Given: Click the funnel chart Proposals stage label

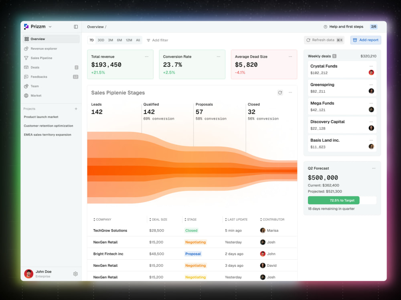Looking at the screenshot, I should click(204, 104).
